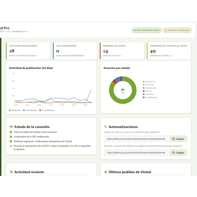Image resolution: width=197 pixels, height=197 pixels.
Task: Open the 'Vendidos en Vinted (30 días)' card
Action: [169, 51]
